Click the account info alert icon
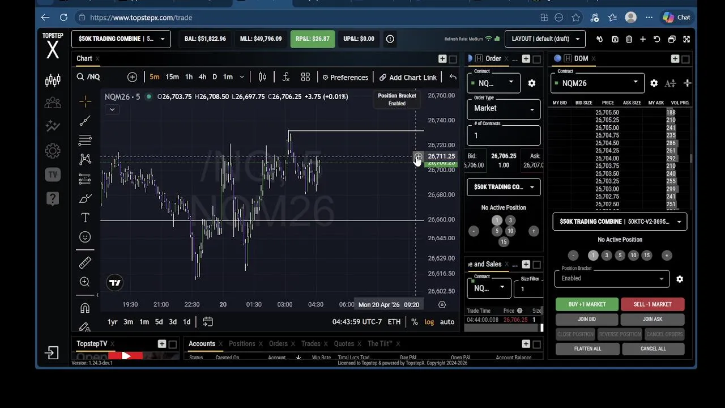Image resolution: width=725 pixels, height=408 pixels. click(390, 39)
